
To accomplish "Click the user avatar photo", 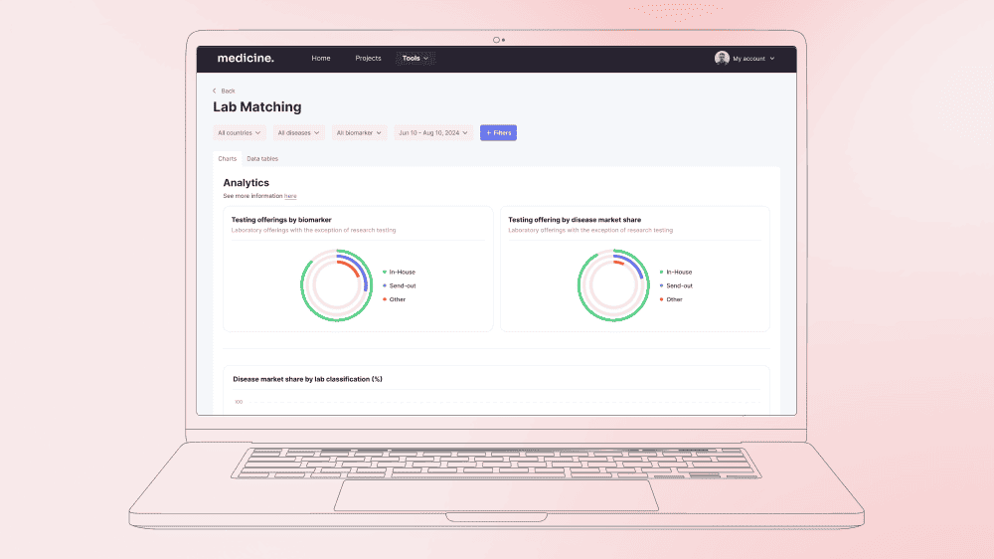I will pos(722,59).
